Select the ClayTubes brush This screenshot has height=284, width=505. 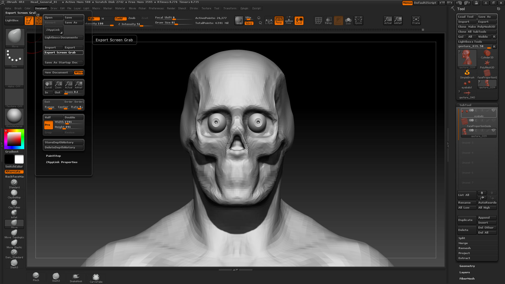[14, 204]
